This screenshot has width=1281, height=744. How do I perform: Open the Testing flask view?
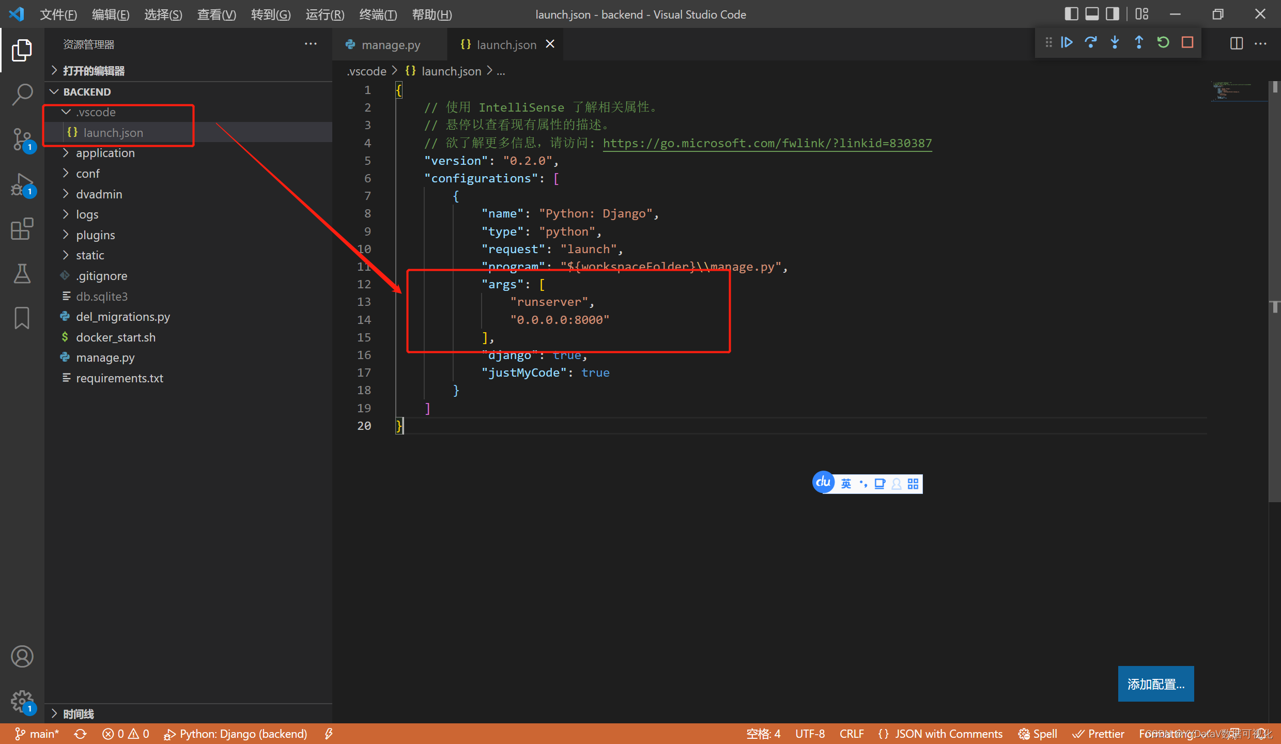click(22, 273)
